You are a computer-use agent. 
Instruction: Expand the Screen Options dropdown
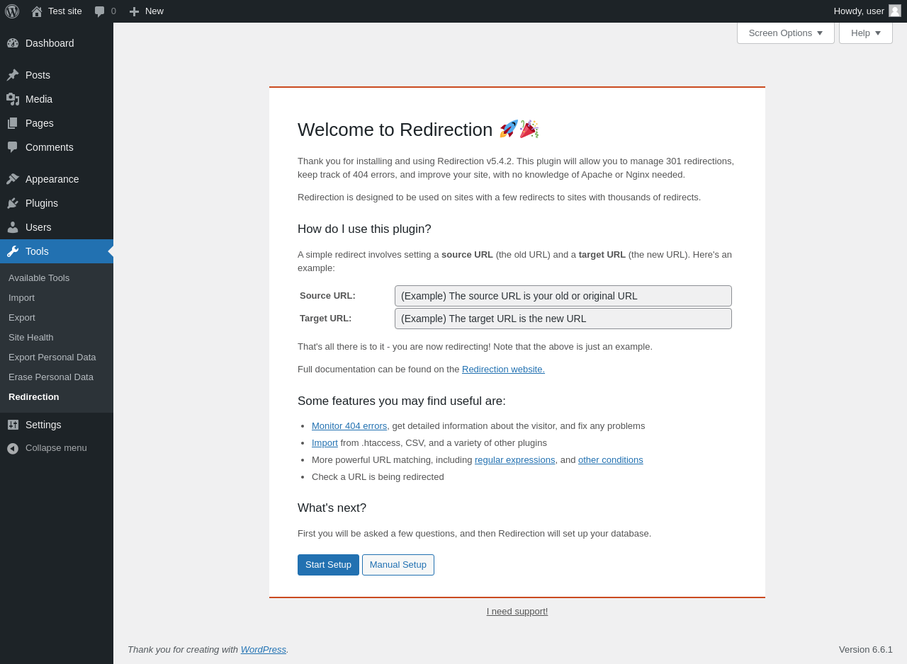click(785, 33)
